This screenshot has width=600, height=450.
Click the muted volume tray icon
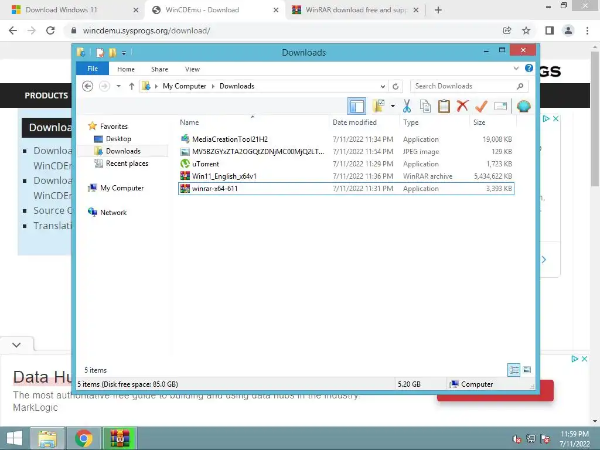point(517,439)
